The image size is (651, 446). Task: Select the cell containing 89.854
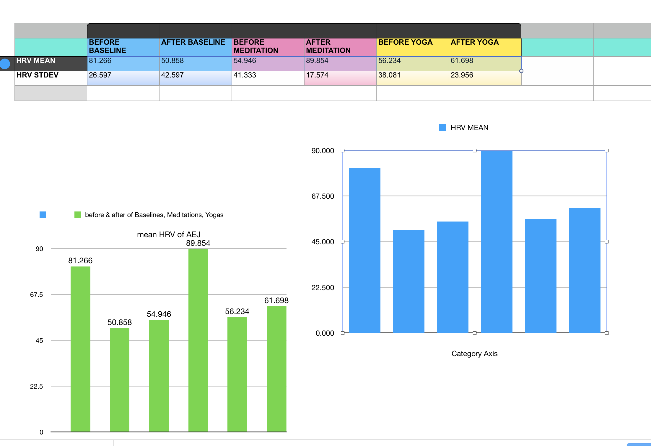tap(340, 64)
